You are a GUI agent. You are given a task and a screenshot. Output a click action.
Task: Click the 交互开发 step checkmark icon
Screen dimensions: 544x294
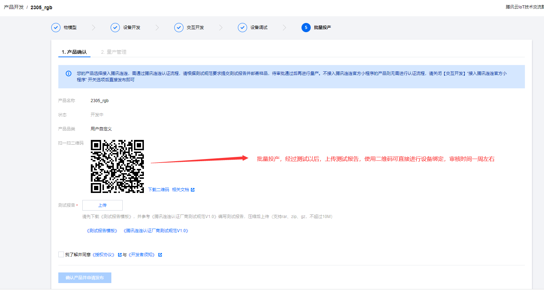click(179, 28)
